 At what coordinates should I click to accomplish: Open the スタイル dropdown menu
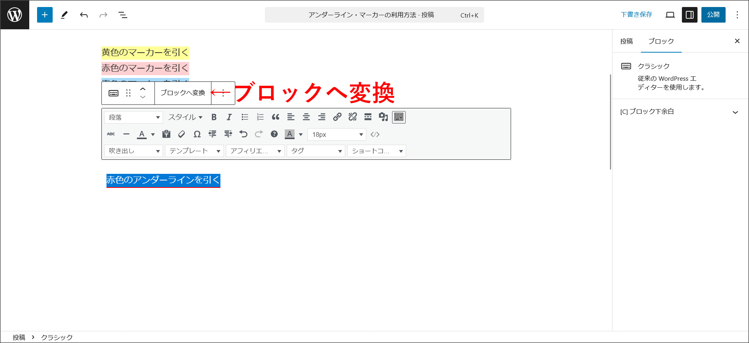(x=185, y=117)
